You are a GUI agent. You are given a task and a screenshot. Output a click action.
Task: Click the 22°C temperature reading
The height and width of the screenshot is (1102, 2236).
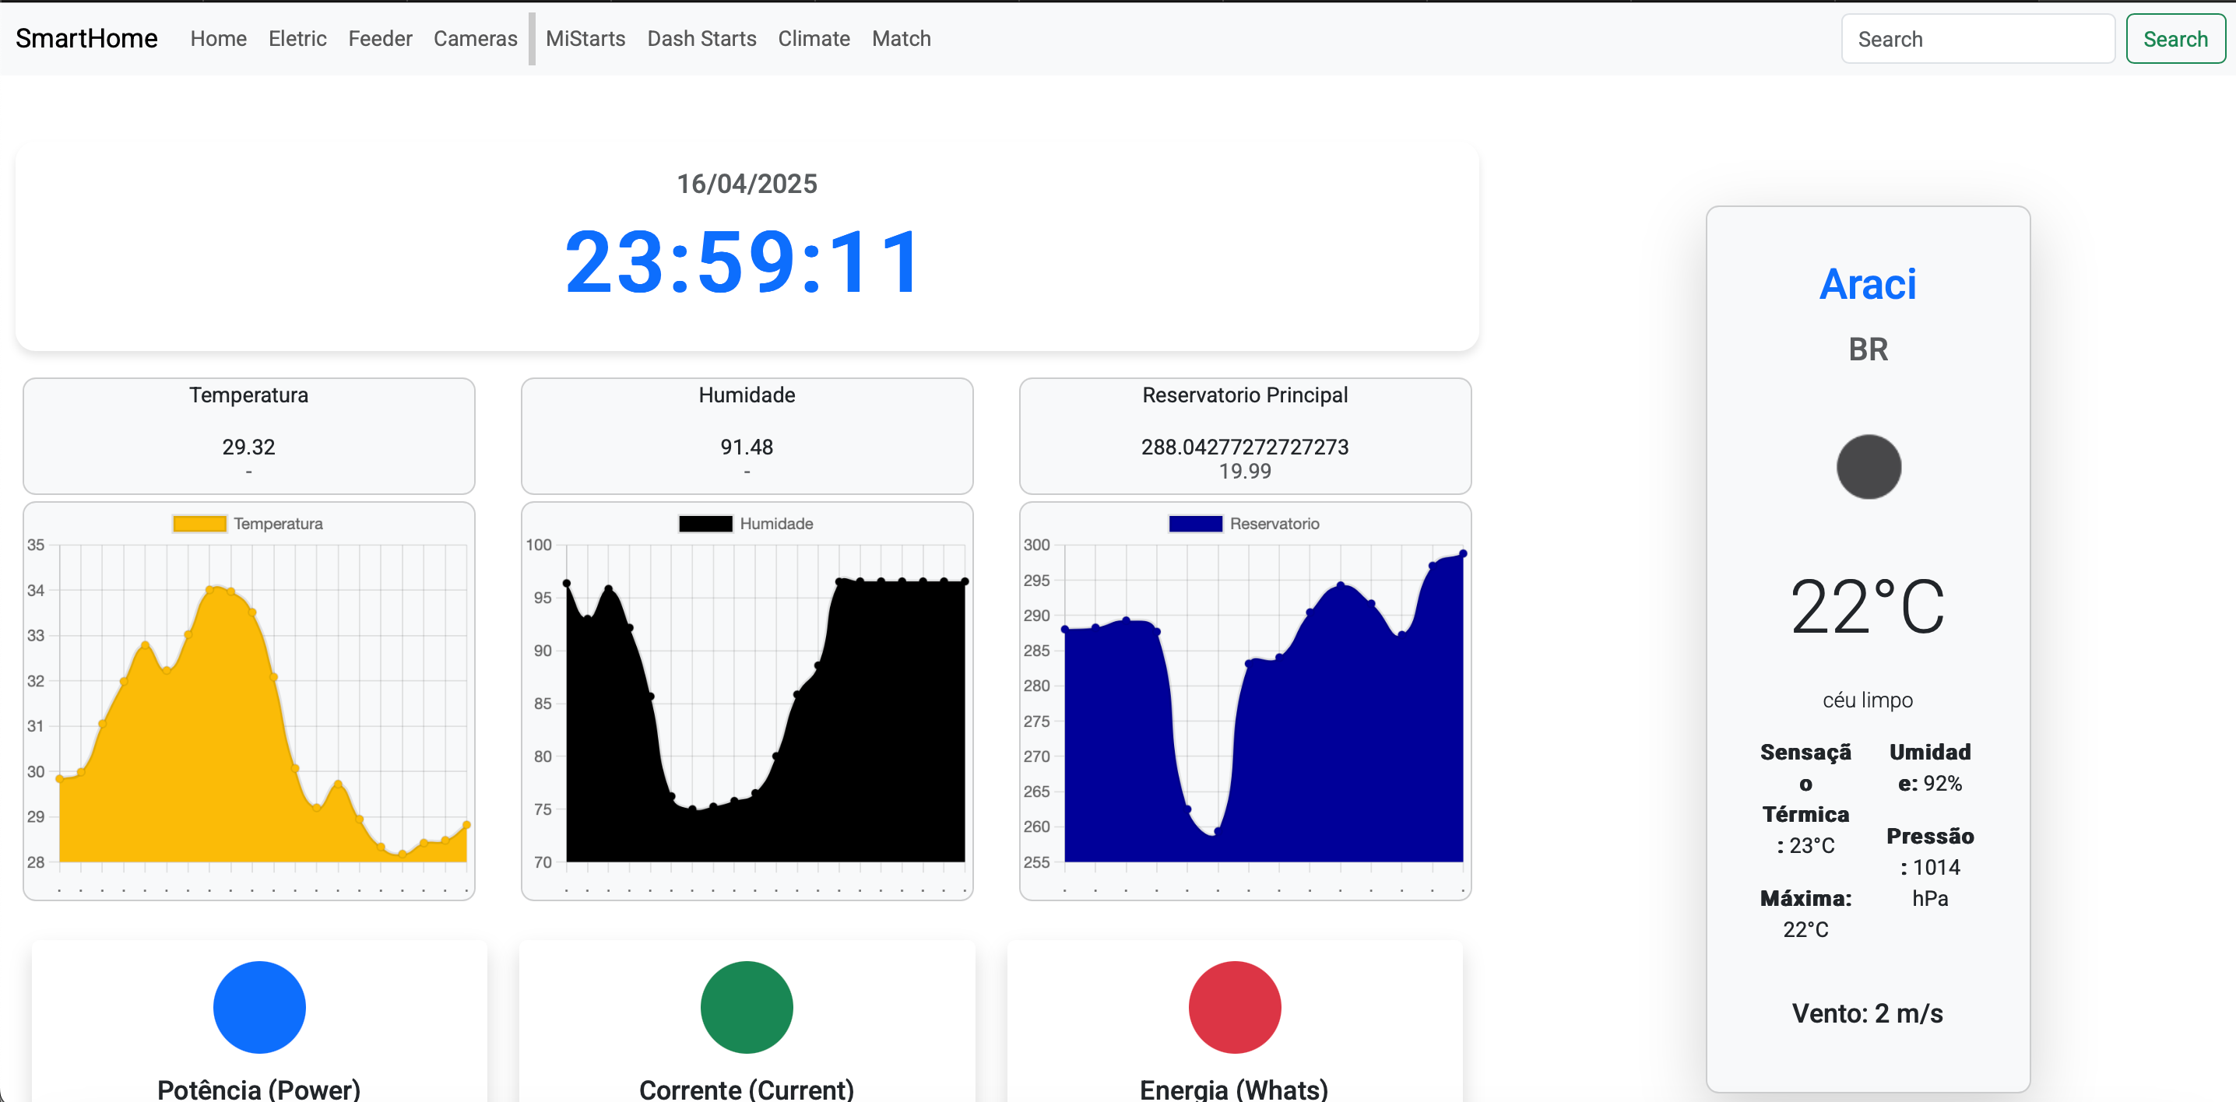click(1868, 606)
